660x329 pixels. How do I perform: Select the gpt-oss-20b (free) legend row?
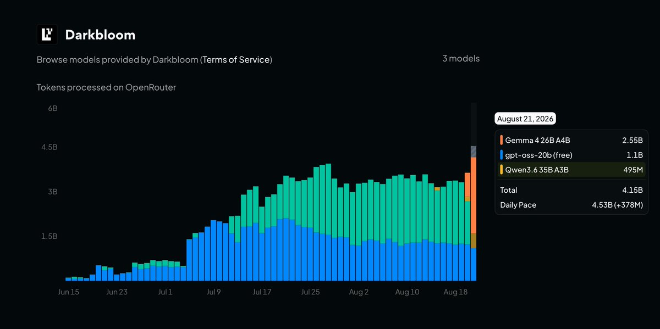click(x=571, y=155)
